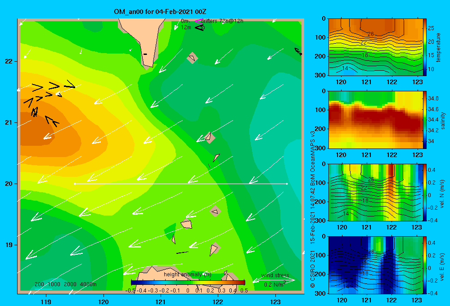This screenshot has height=306, width=450.
Task: Click the vertical "salinity" axis label
Action: [443, 121]
